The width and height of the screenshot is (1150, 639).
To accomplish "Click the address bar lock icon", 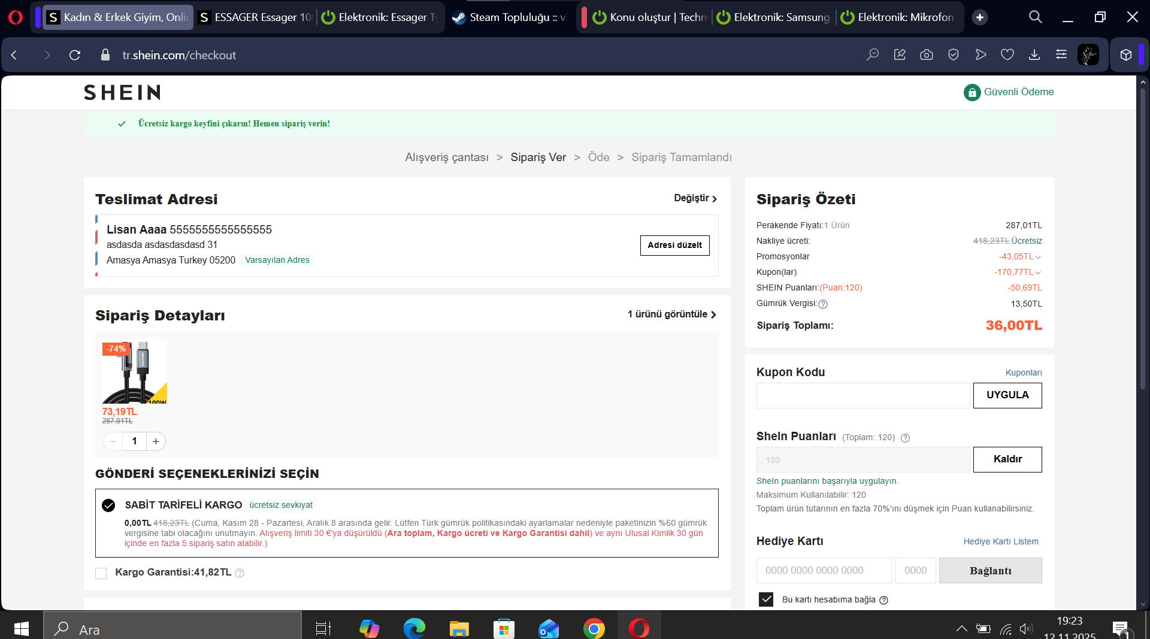I will tap(105, 55).
